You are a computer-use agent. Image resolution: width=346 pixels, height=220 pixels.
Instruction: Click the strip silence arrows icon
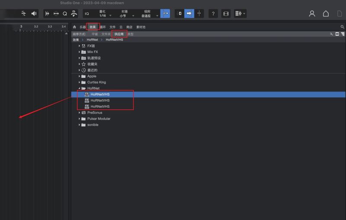pos(56,13)
